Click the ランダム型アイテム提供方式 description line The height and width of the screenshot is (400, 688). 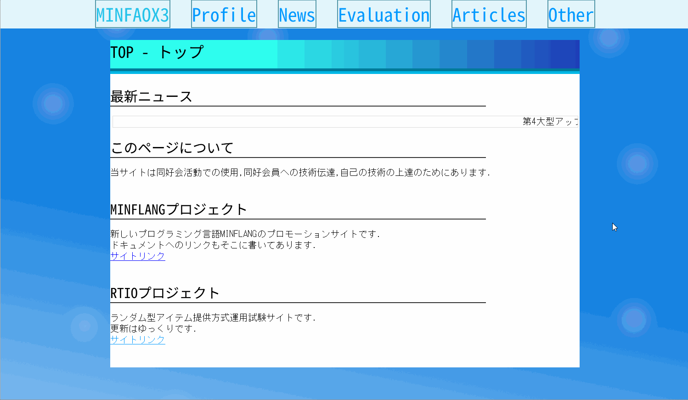pos(213,318)
